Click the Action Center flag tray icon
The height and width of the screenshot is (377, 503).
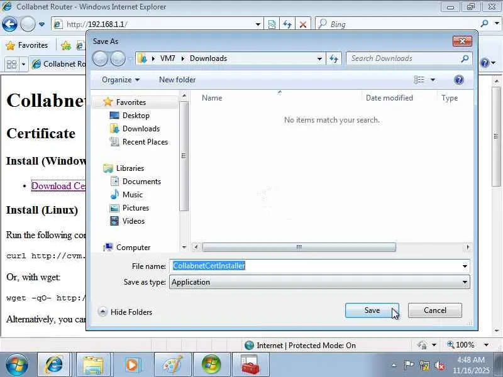point(408,365)
